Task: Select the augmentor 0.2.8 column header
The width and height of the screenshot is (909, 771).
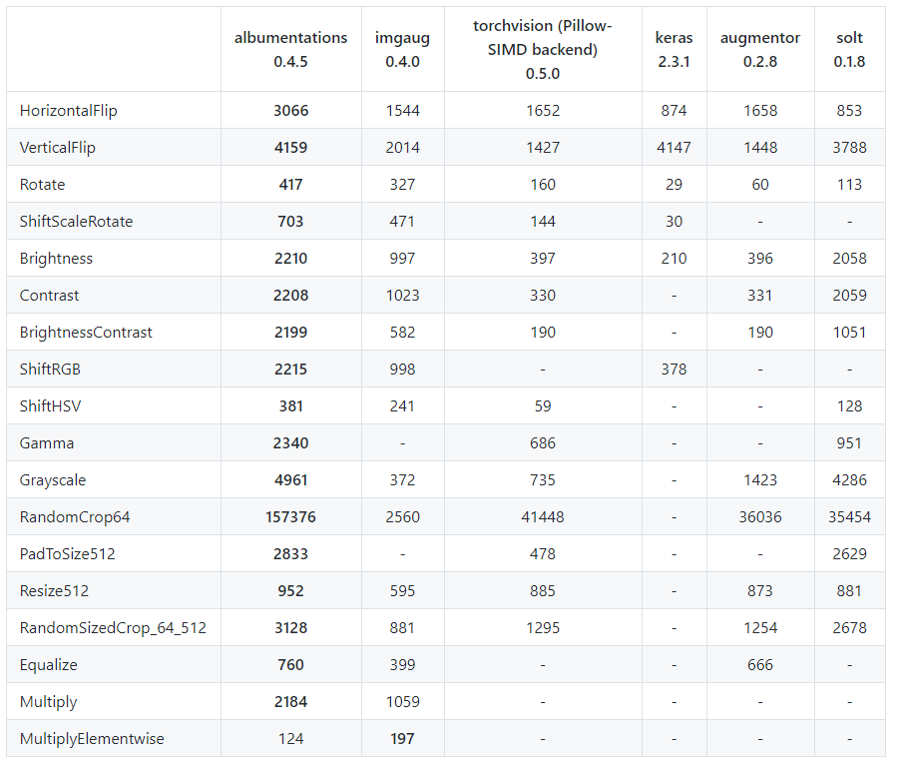Action: pos(759,50)
